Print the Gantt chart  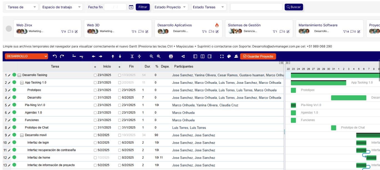click(x=171, y=56)
